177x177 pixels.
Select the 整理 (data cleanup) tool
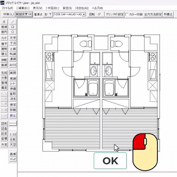pyautogui.click(x=4, y=83)
